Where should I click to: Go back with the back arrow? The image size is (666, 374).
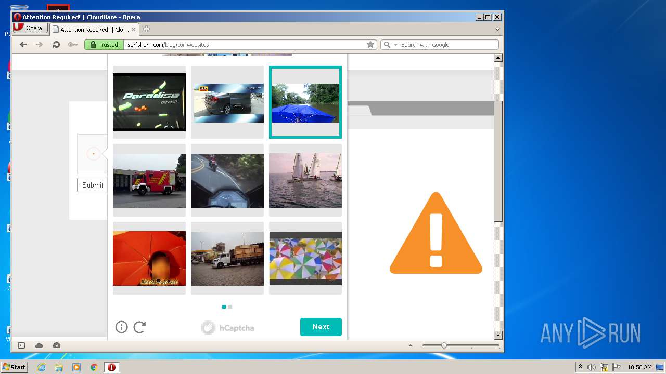[x=23, y=45]
